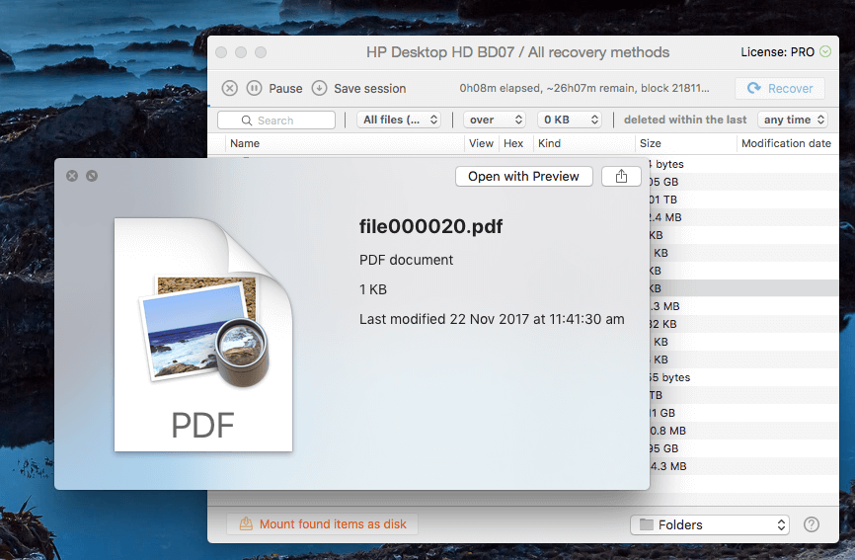Click the Pause label in toolbar
Viewport: 855px width, 560px height.
coord(285,88)
